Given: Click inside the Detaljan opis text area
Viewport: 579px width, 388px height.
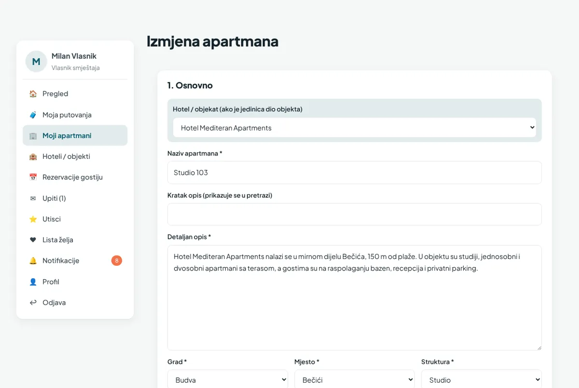Looking at the screenshot, I should point(355,297).
